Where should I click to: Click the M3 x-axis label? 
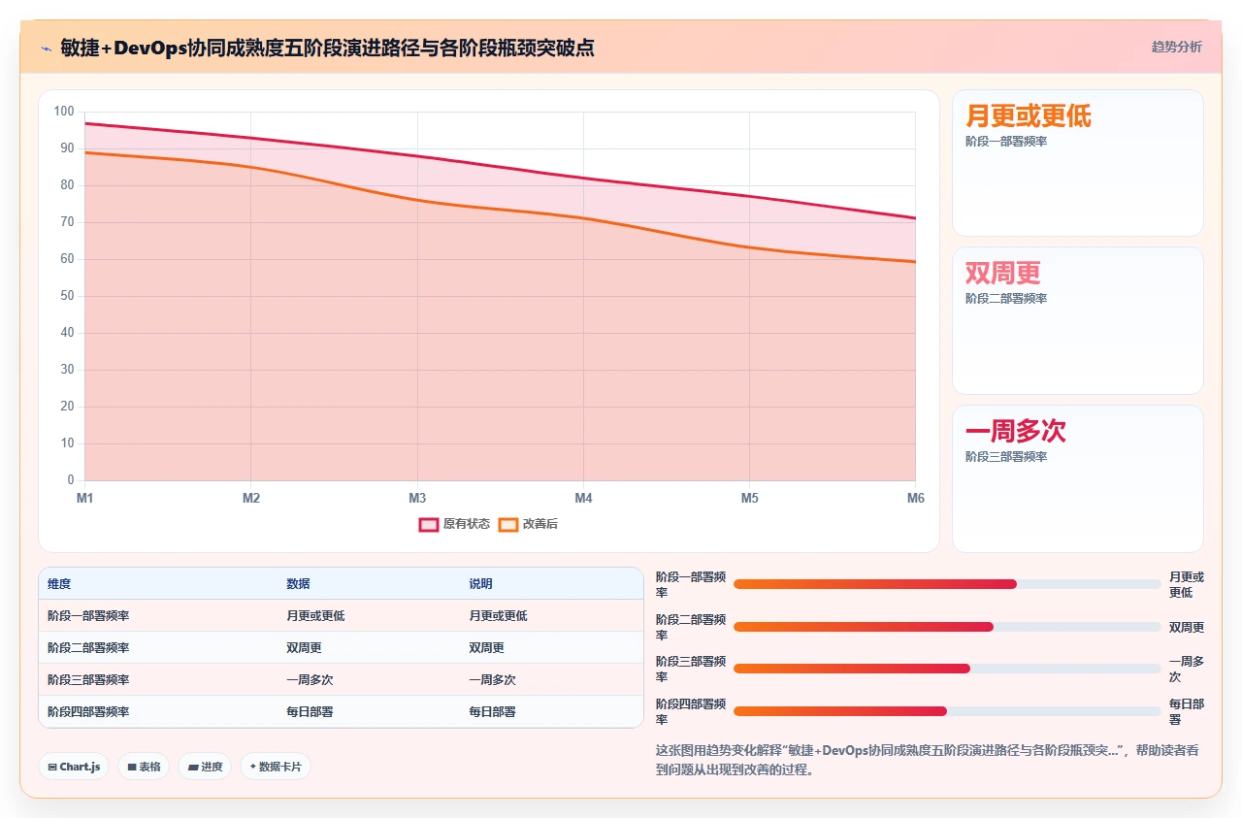tap(417, 499)
